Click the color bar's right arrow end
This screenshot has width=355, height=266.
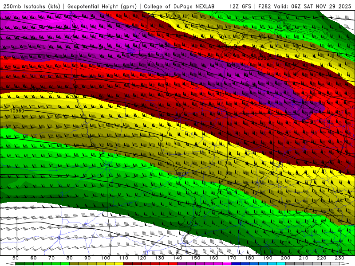[x=345, y=264]
